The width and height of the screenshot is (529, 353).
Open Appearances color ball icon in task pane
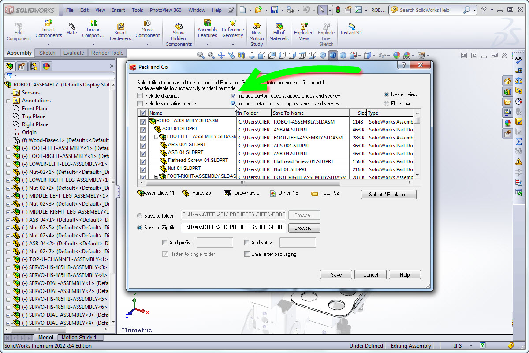(x=507, y=123)
